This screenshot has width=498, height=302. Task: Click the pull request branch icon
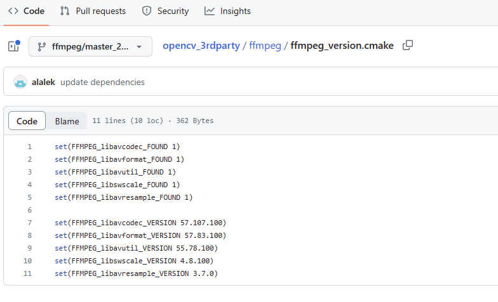pyautogui.click(x=65, y=11)
